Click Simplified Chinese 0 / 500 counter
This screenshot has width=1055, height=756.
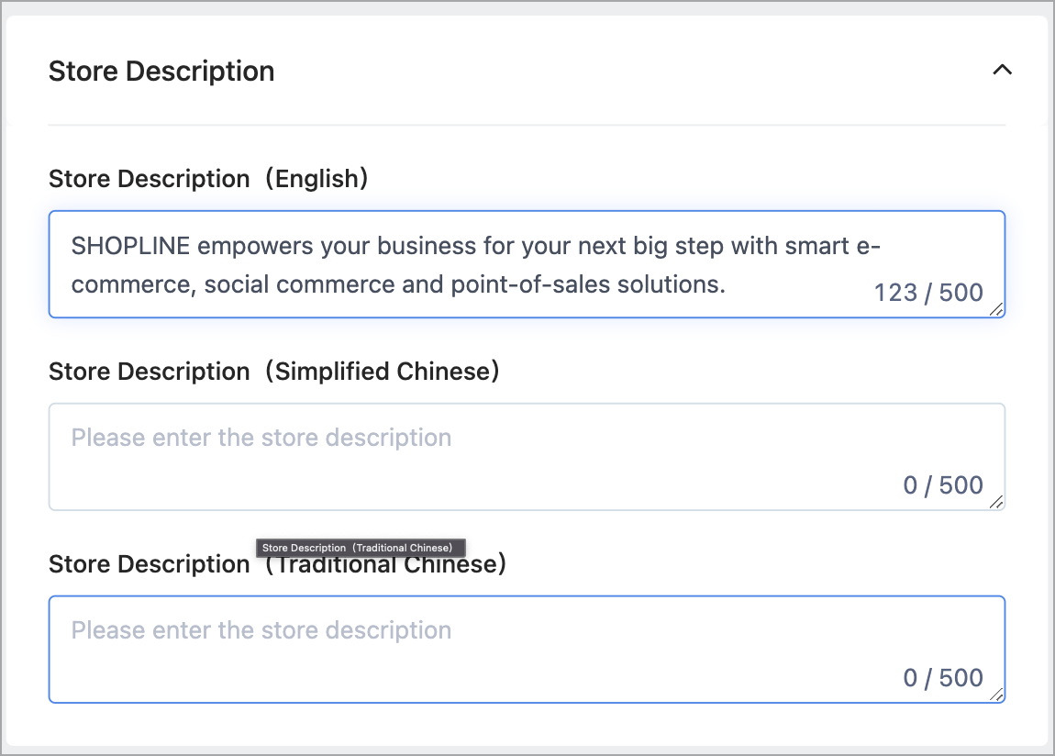943,485
